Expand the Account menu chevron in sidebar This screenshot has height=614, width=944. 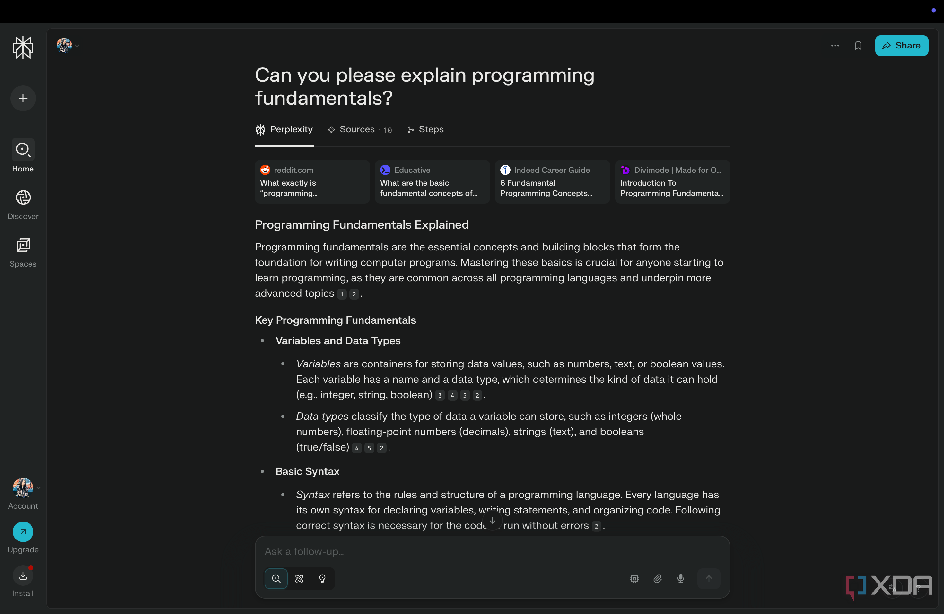click(x=39, y=488)
